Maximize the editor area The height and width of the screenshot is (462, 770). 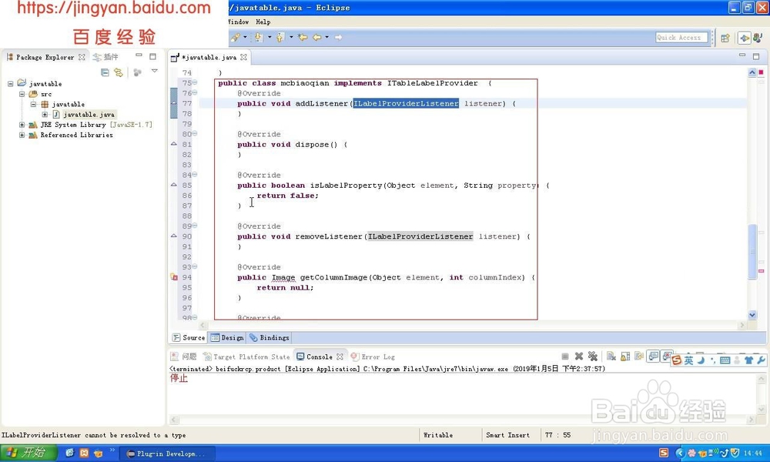pyautogui.click(x=756, y=56)
